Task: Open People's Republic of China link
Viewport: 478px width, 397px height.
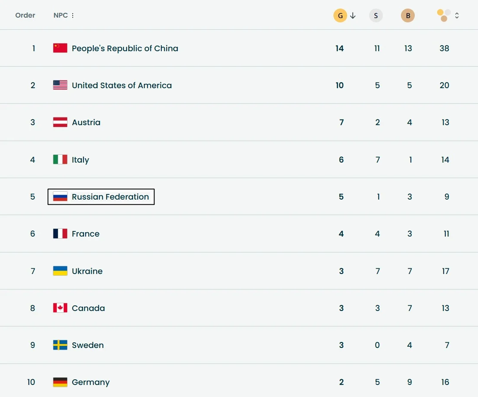Action: [x=125, y=48]
